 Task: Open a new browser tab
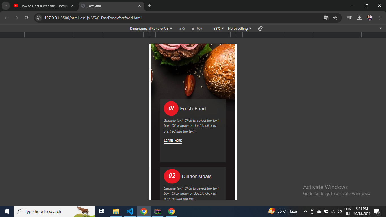click(x=150, y=6)
